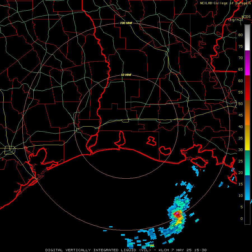Click the 45 value on color scale
252x252 pixels.
pos(241,115)
